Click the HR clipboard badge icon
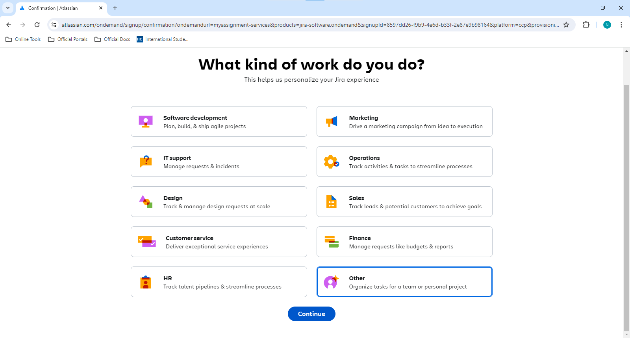 point(146,282)
